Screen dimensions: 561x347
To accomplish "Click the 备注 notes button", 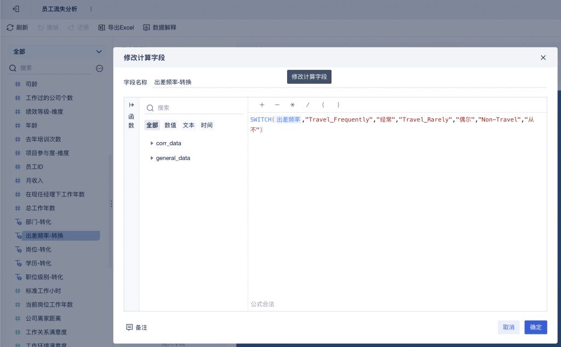I will tap(136, 327).
